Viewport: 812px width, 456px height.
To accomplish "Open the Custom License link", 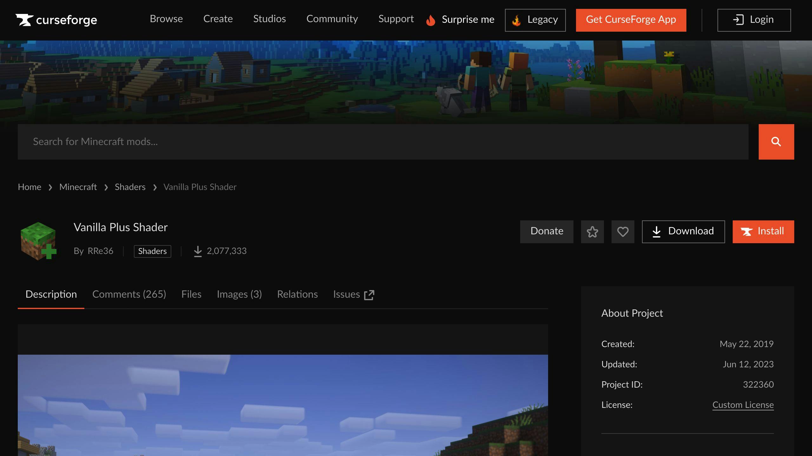I will 743,405.
